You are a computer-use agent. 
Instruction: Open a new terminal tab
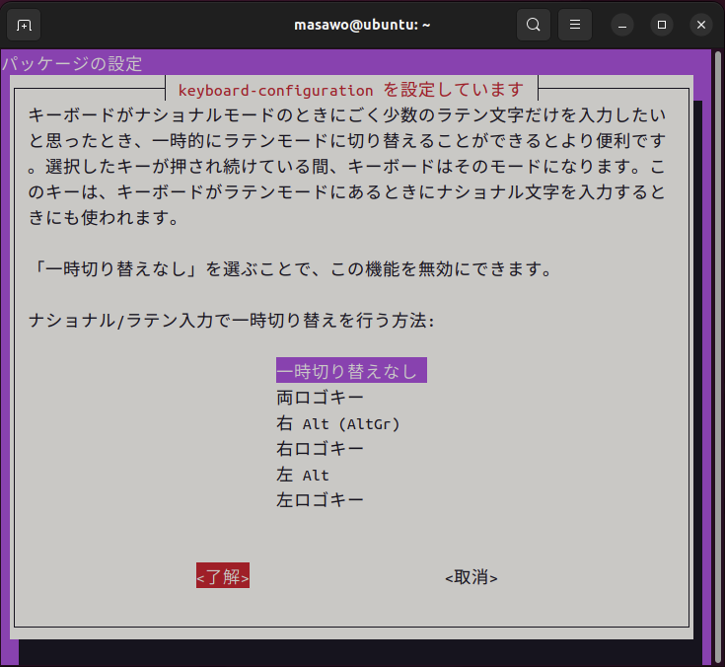point(24,25)
